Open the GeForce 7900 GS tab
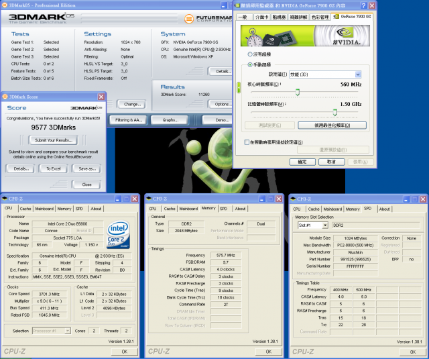429x359 pixels. [353, 17]
